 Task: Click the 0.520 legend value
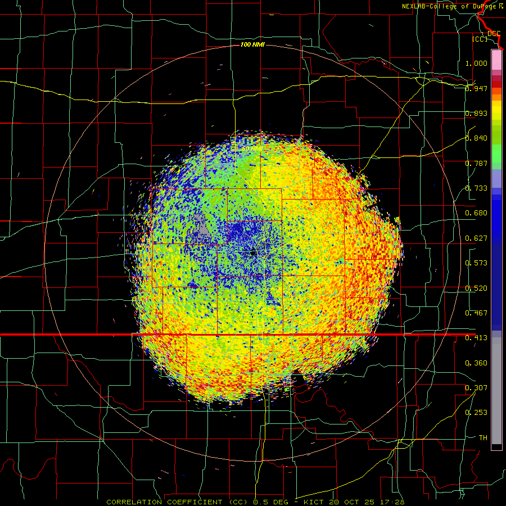pyautogui.click(x=476, y=288)
